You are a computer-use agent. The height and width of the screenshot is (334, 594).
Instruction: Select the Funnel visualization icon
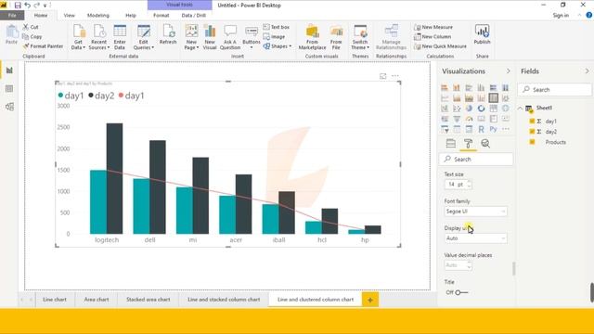pyautogui.click(x=457, y=119)
